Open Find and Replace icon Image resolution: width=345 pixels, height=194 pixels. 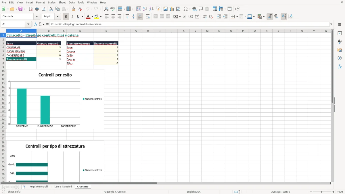click(x=106, y=9)
